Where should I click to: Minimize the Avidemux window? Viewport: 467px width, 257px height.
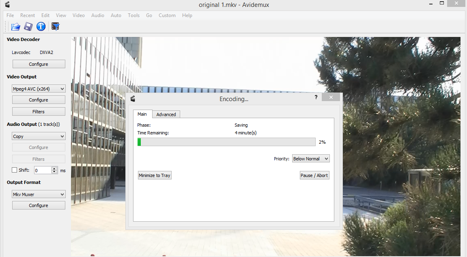[430, 4]
